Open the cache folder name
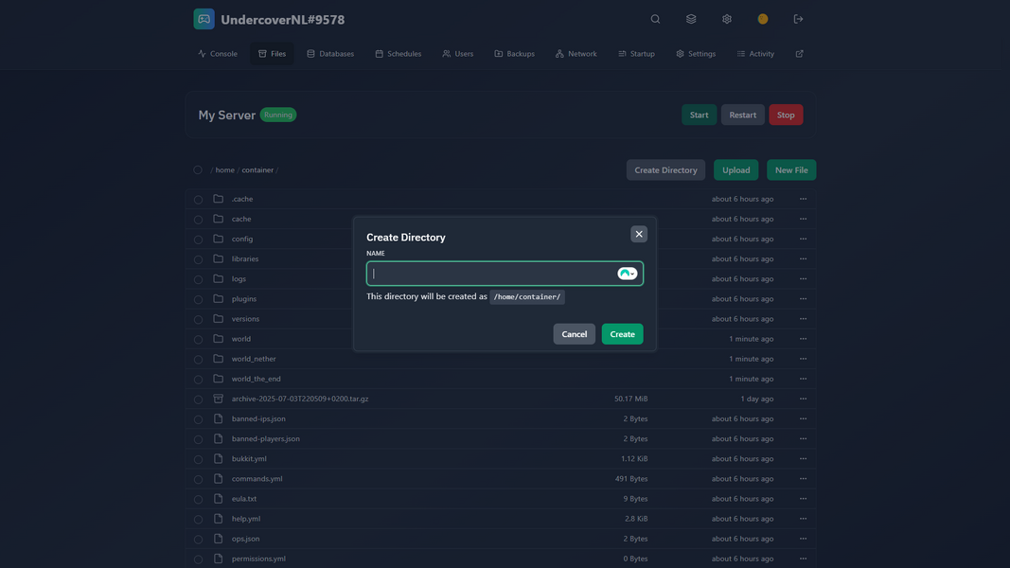 241,219
